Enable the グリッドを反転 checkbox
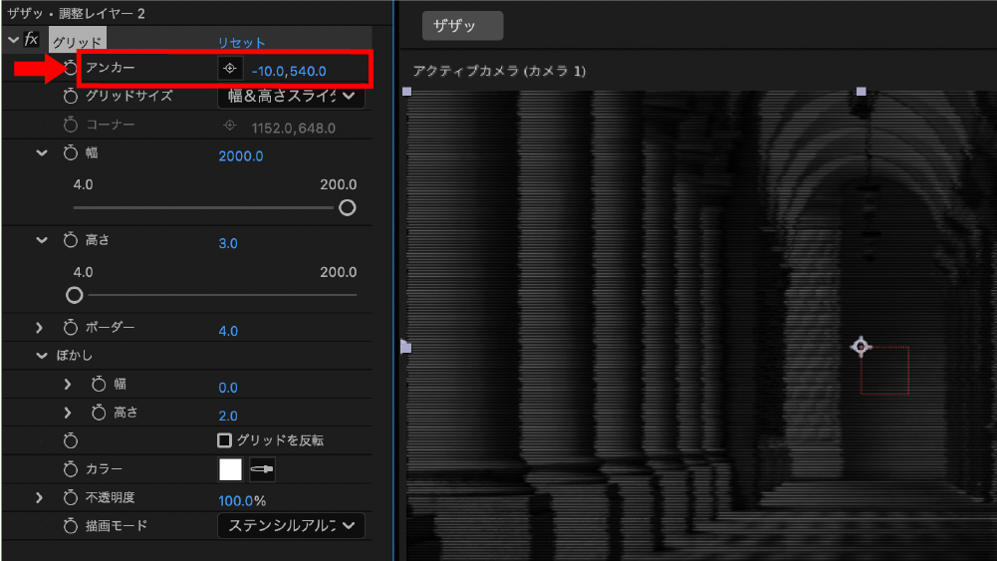 click(224, 440)
